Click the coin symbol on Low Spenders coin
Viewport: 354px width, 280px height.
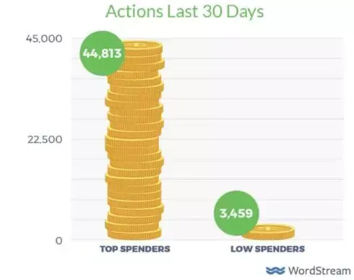[269, 228]
